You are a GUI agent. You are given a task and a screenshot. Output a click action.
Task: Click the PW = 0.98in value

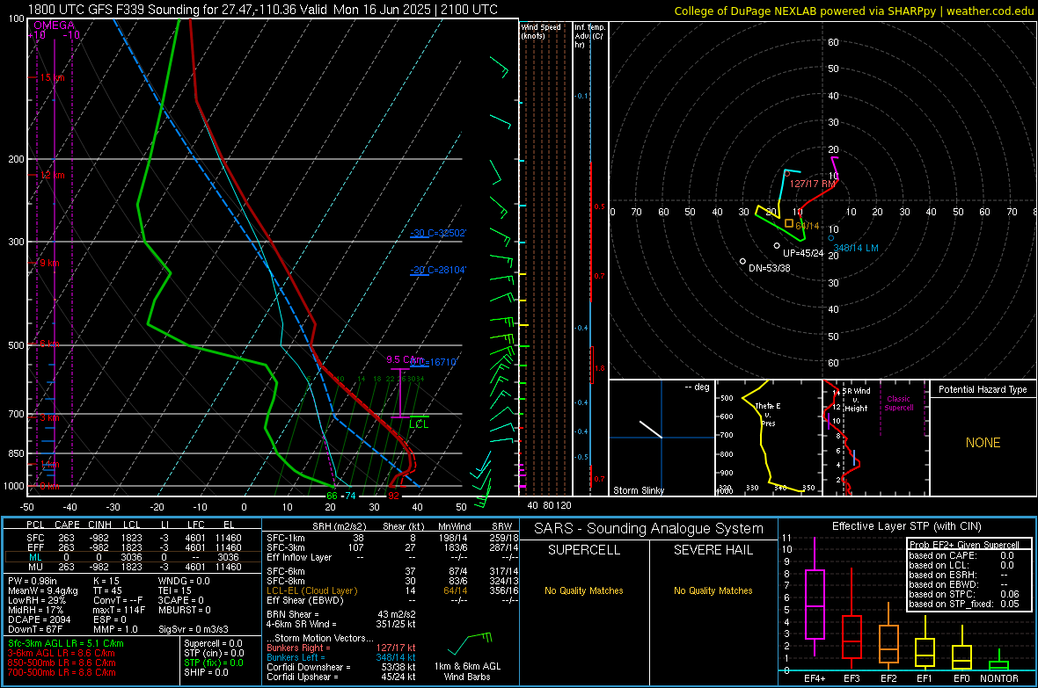click(33, 581)
